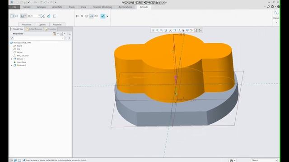This screenshot has width=289, height=162.
Task: Switch to the View ribbon tab
Action: 84,7
